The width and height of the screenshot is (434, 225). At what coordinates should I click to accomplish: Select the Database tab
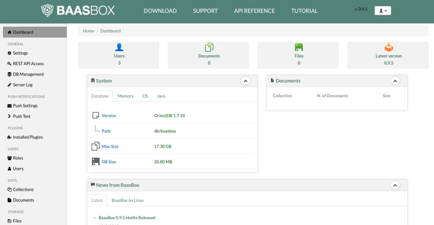point(100,96)
